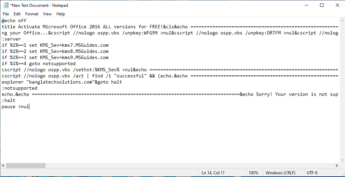This screenshot has height=177, width=345.
Task: Click the horizontal scrollbar right arrow
Action: [x=337, y=166]
